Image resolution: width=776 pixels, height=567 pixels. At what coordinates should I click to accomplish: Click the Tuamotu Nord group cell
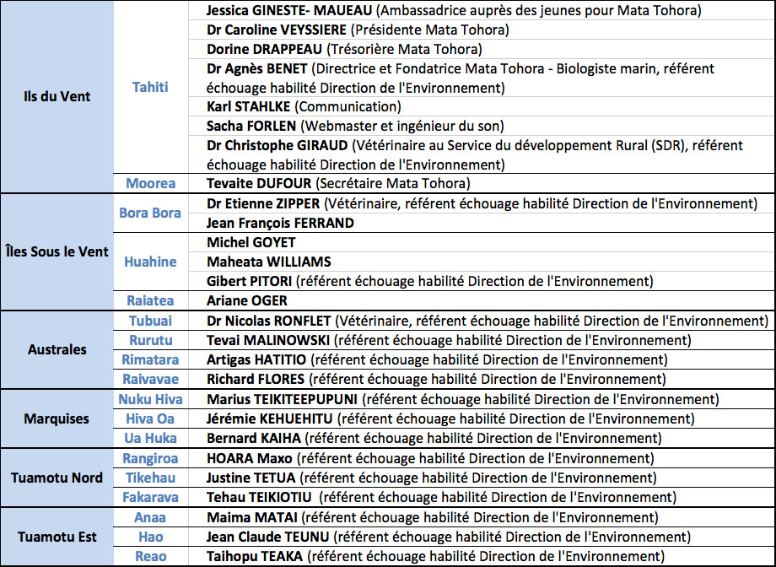(57, 478)
